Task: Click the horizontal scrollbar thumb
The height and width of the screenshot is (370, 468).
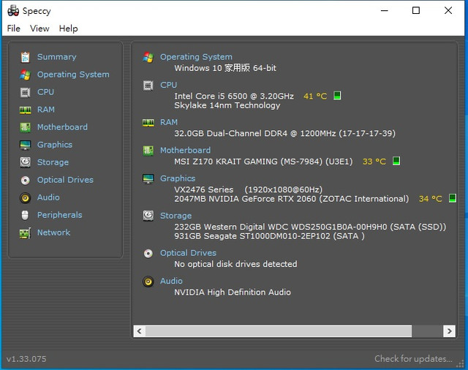Action: pos(279,331)
